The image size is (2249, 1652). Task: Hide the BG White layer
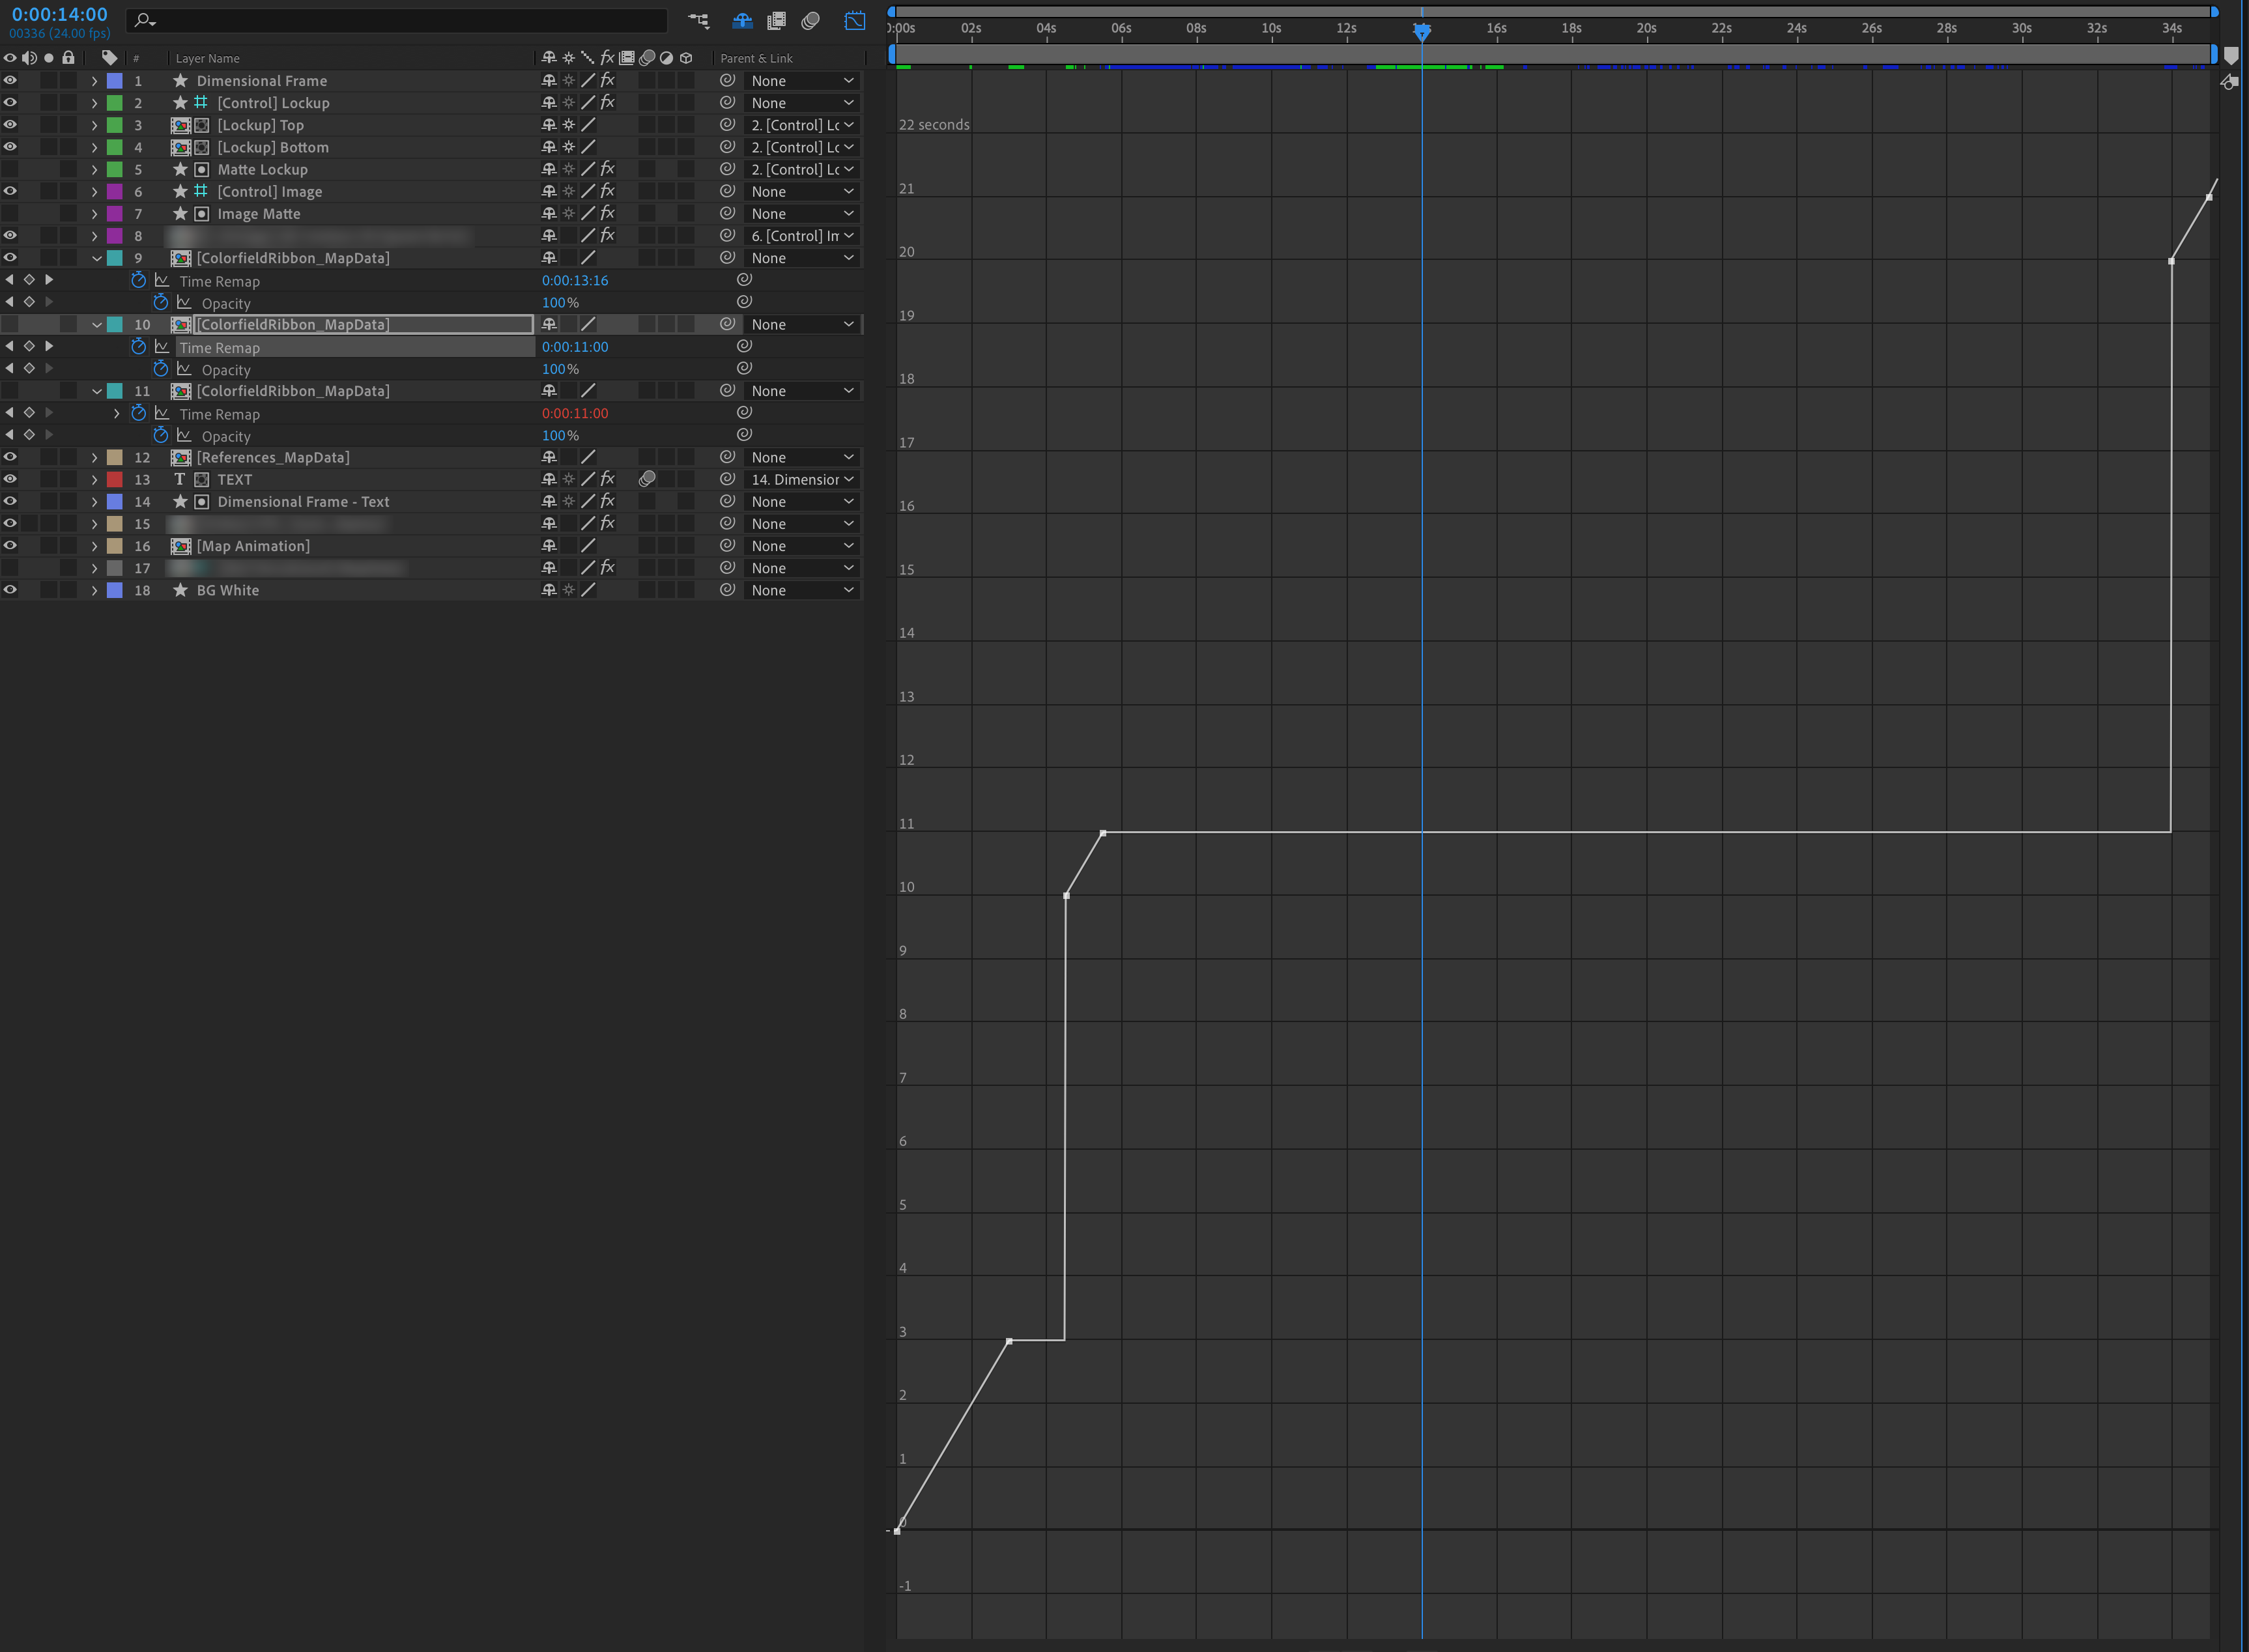(x=9, y=590)
